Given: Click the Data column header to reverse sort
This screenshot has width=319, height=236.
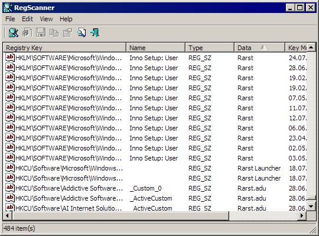Looking at the screenshot, I should [x=259, y=48].
